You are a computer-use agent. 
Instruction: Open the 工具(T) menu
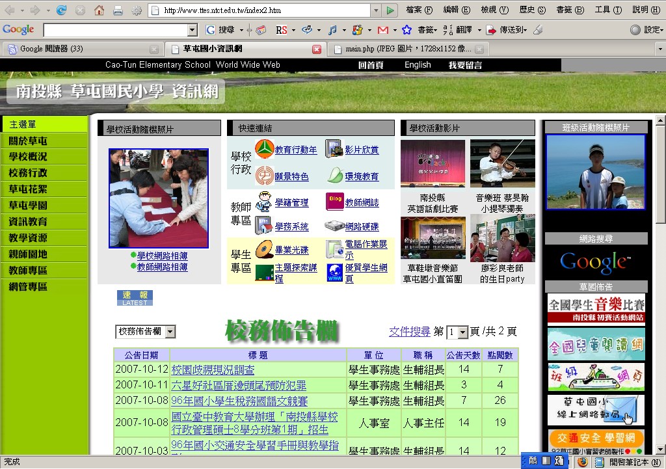coord(608,10)
